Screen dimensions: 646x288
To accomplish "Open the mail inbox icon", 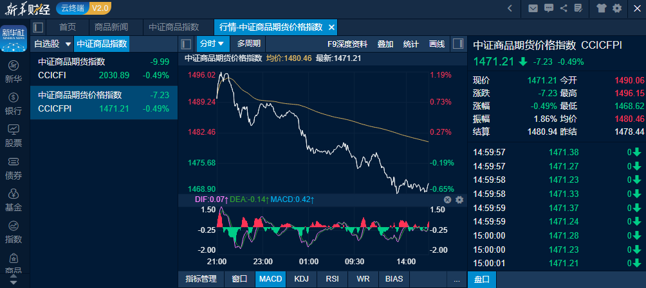I will click(x=533, y=8).
